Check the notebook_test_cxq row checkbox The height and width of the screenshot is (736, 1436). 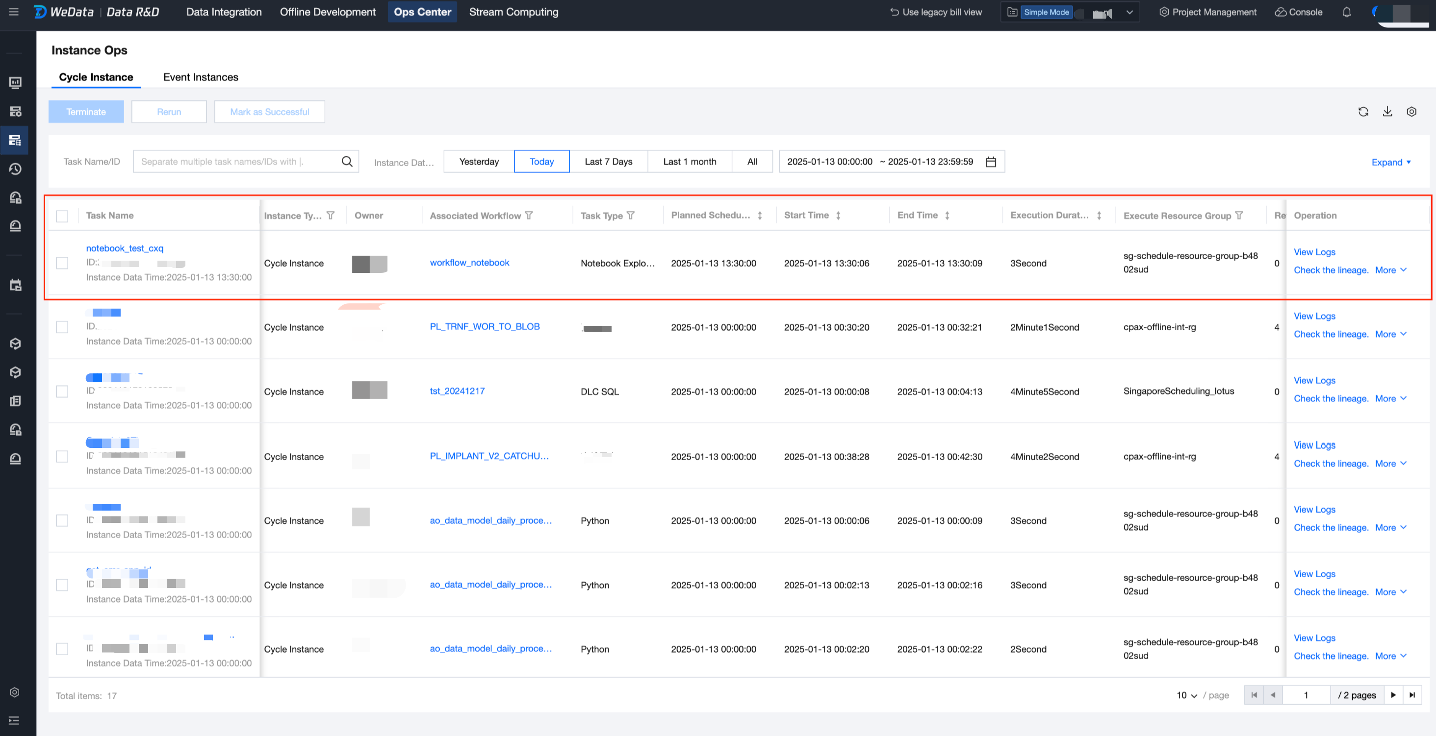click(62, 263)
